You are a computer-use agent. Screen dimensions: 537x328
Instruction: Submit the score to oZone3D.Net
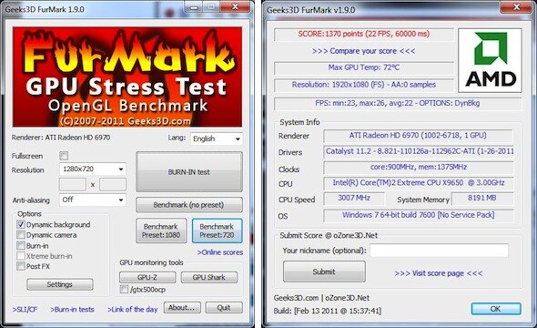(324, 272)
